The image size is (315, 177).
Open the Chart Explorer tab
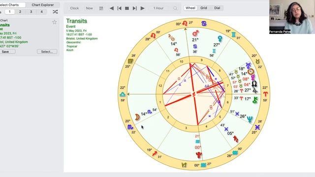(x=43, y=5)
